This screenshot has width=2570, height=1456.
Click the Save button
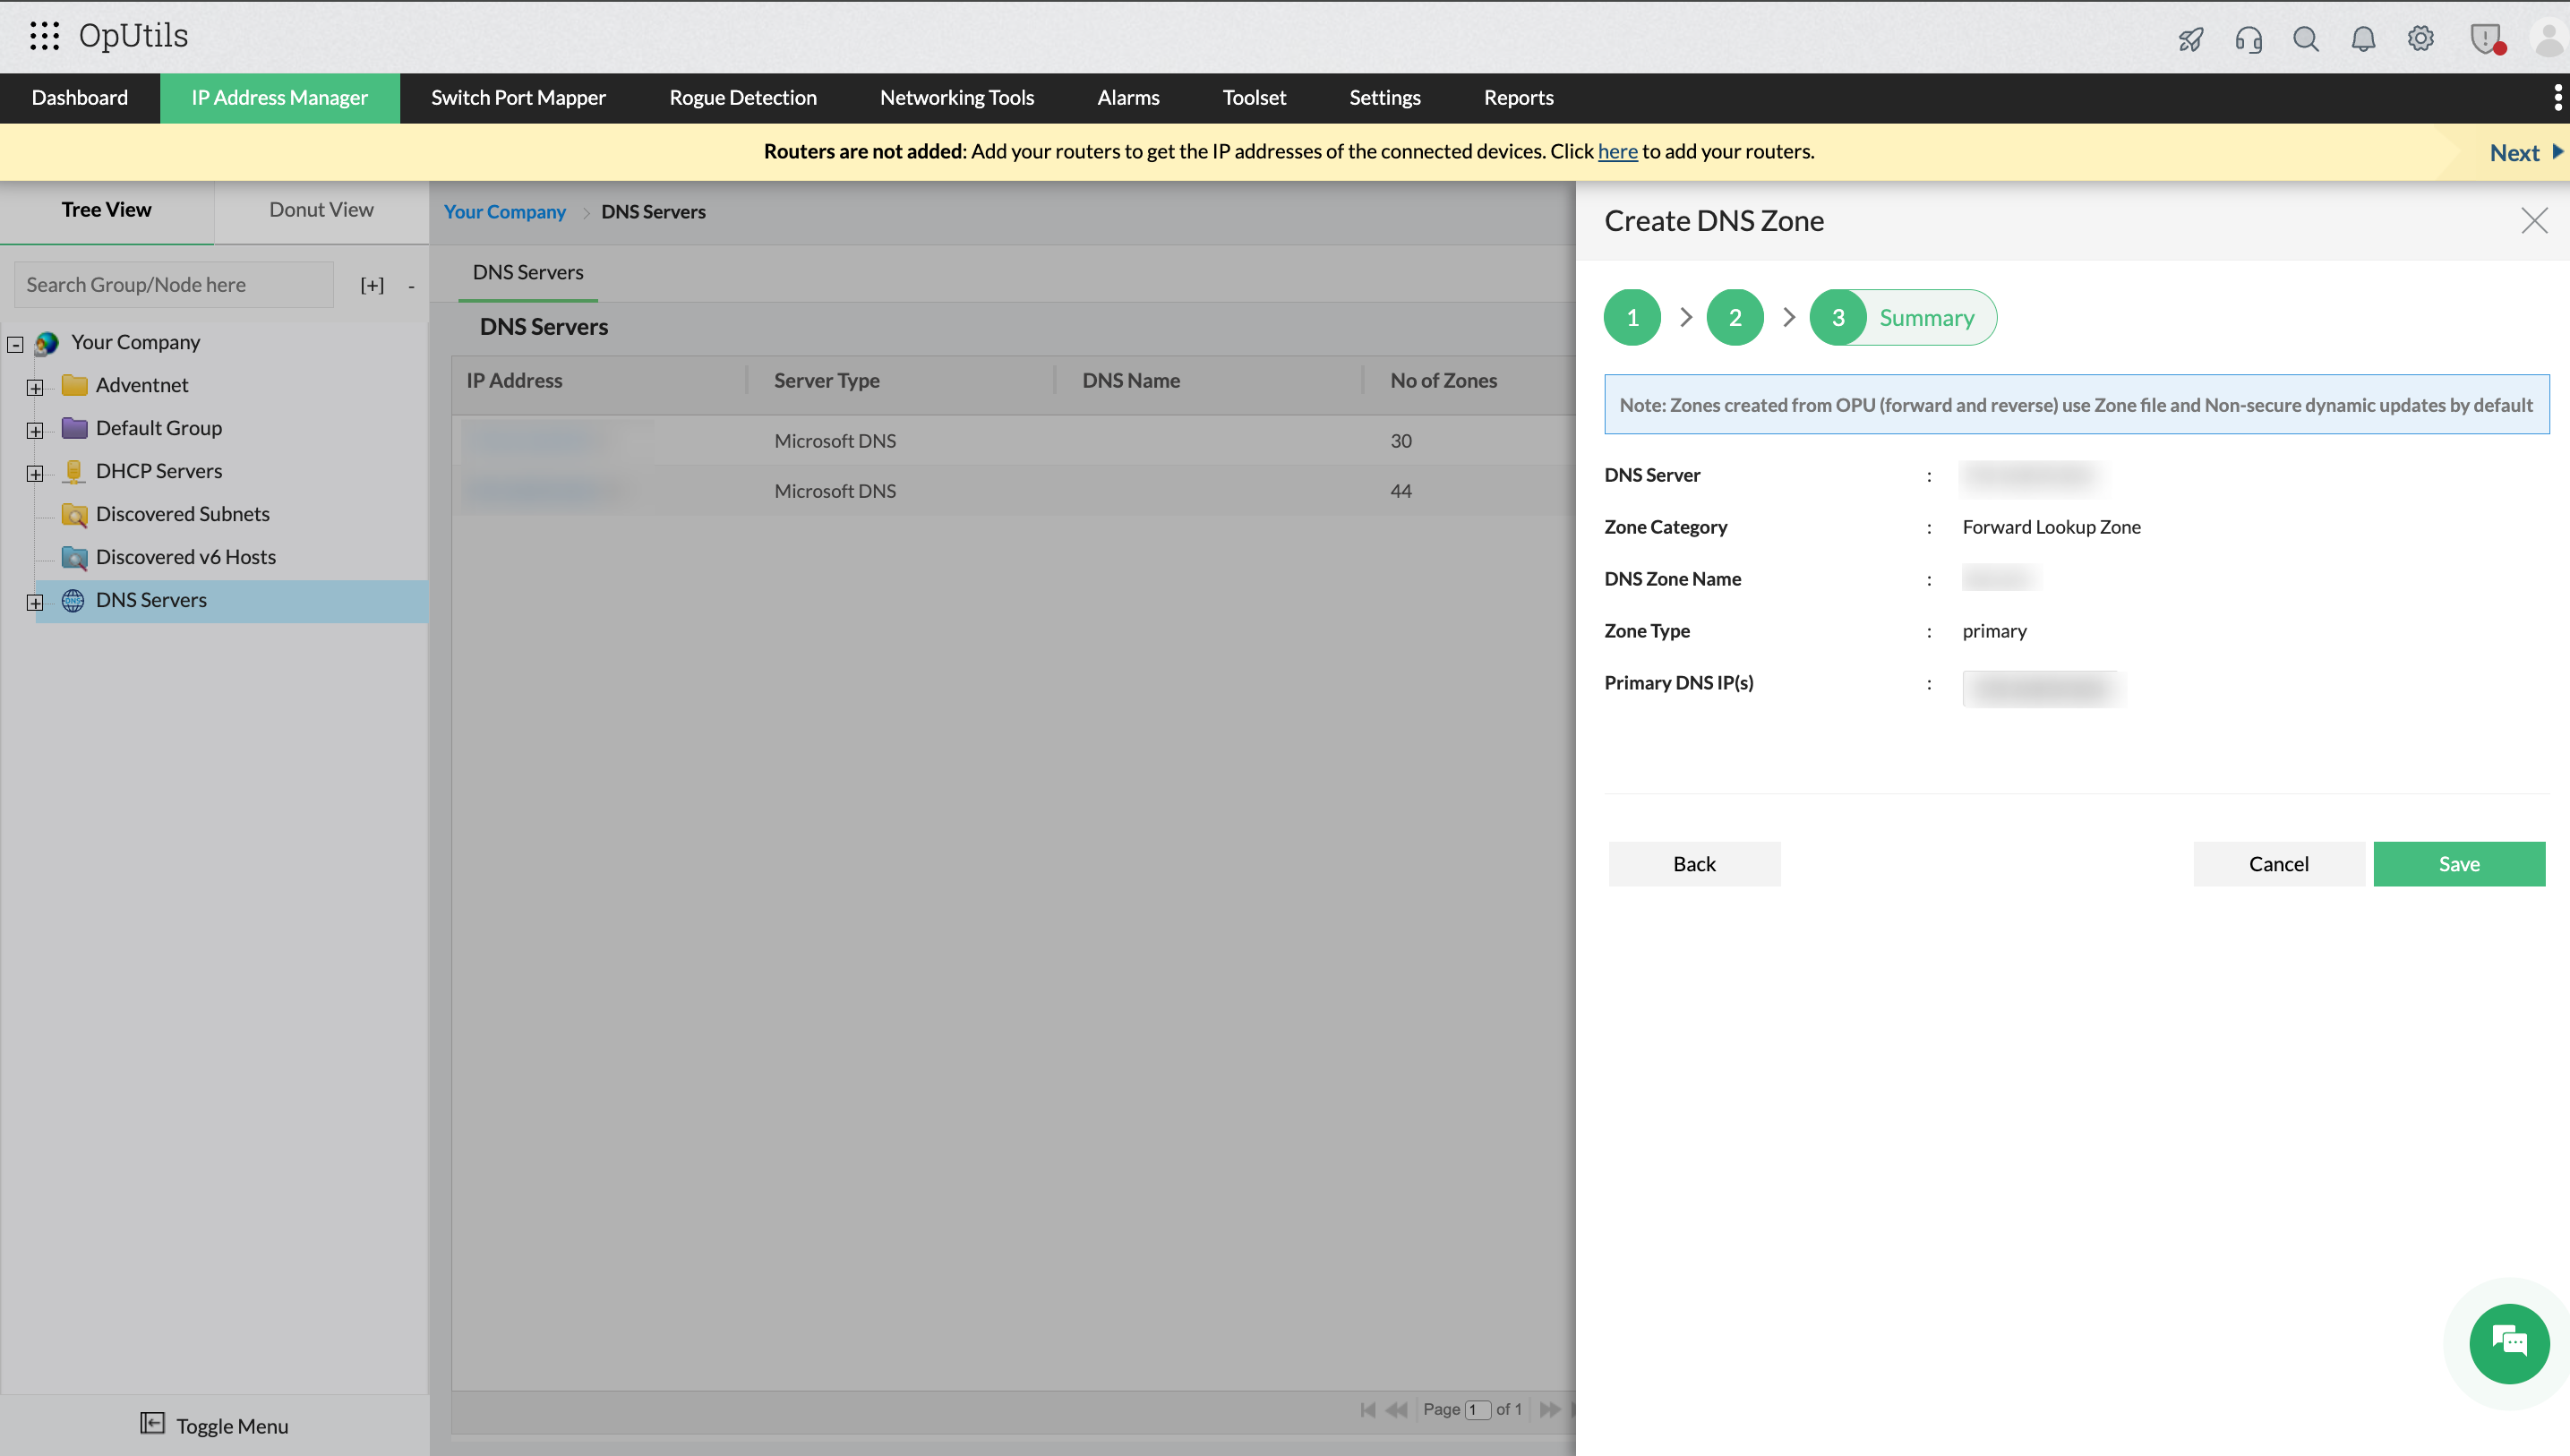coord(2458,863)
